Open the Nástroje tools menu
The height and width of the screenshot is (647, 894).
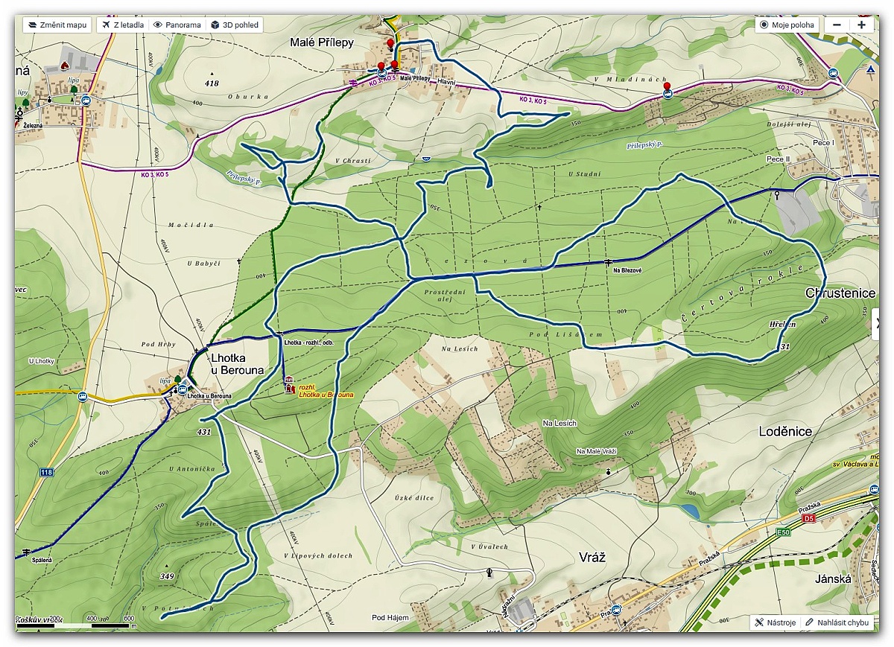(775, 622)
